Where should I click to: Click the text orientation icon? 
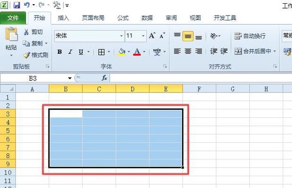214,36
